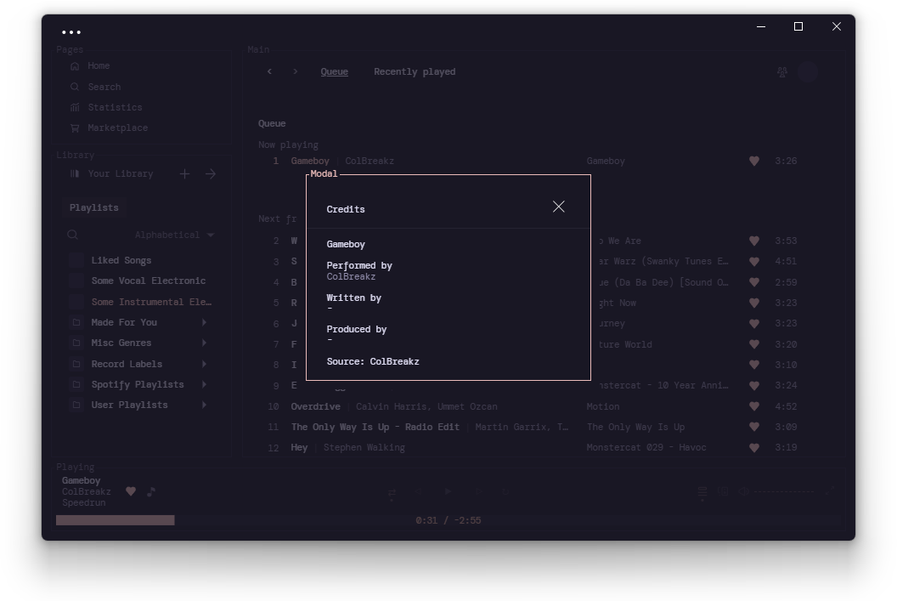Screen dimensions: 897x601
Task: Click the ColBreakz performer link in Credits
Action: pos(351,276)
